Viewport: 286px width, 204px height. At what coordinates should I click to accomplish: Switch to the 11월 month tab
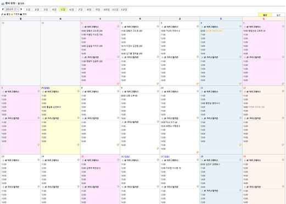click(115, 9)
